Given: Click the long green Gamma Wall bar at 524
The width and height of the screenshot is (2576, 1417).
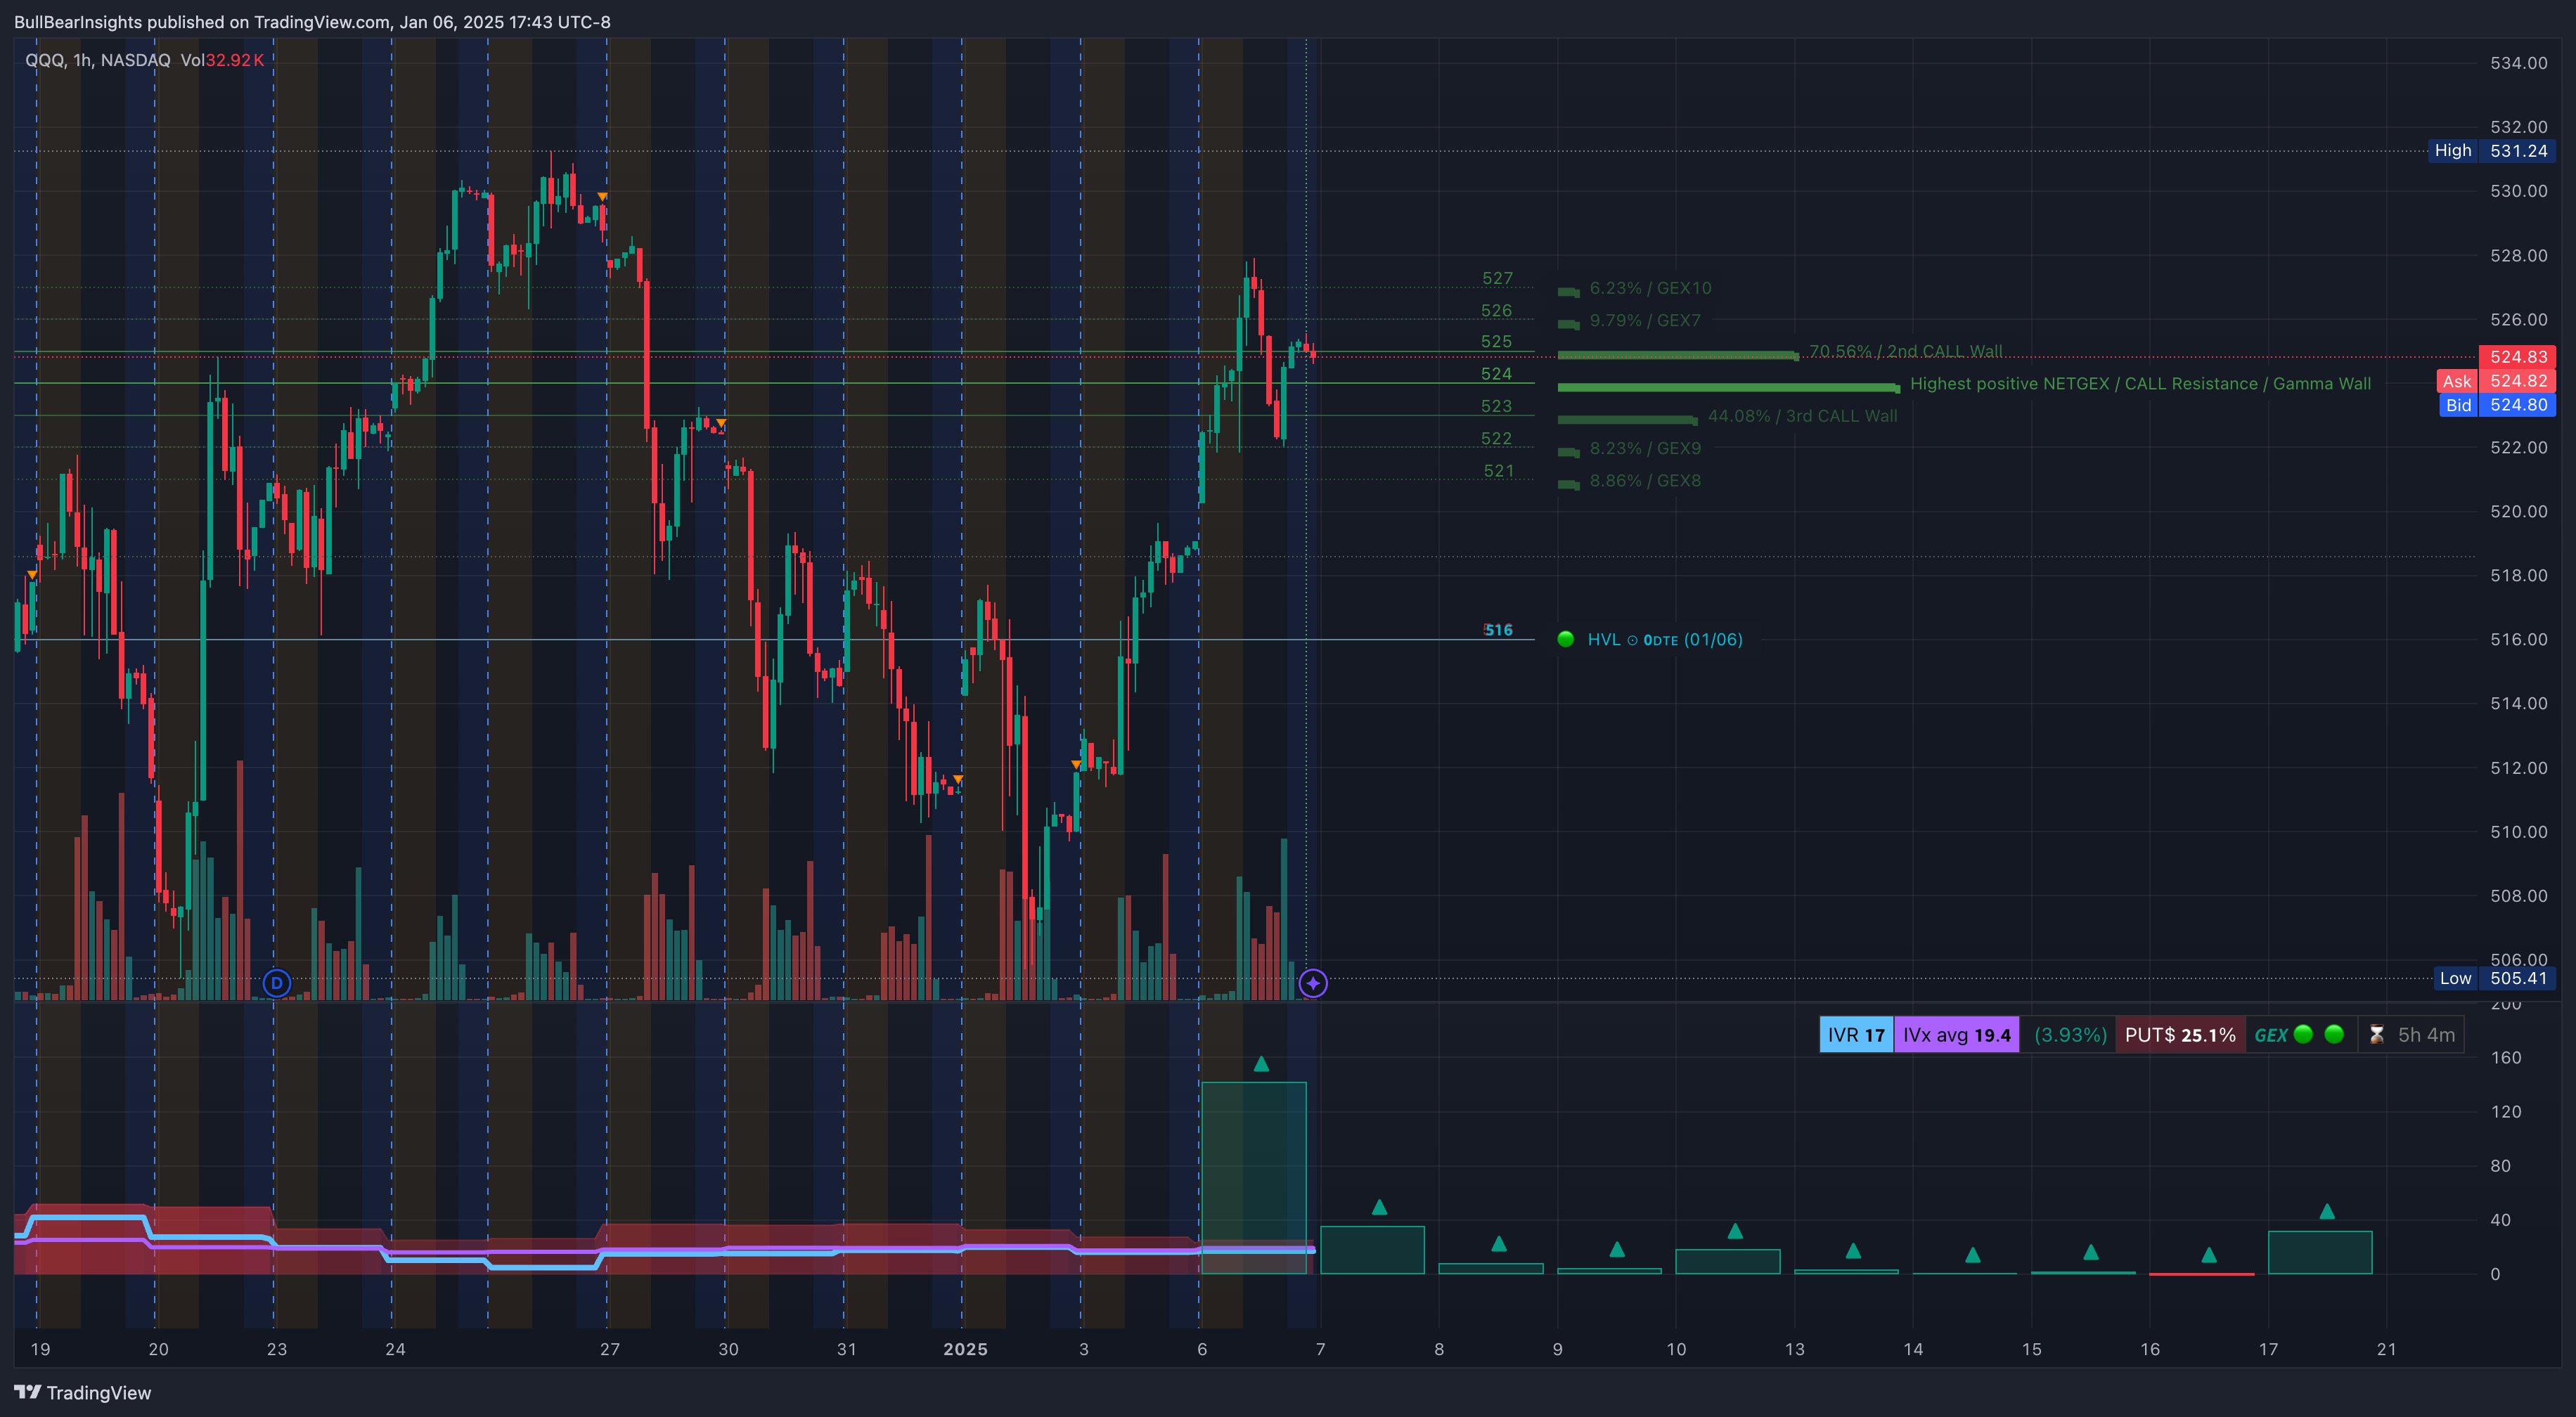Looking at the screenshot, I should [1729, 387].
